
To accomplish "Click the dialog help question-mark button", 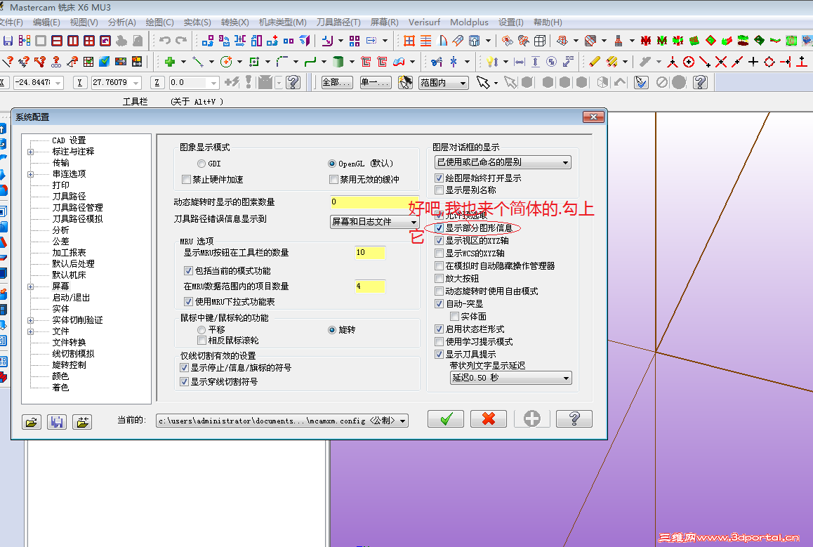I will coord(574,419).
